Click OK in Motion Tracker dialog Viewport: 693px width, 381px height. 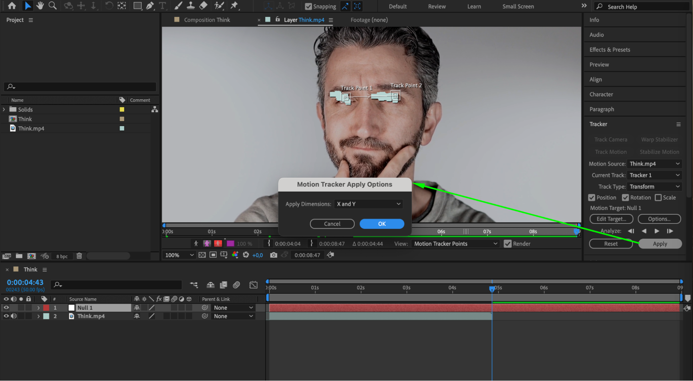(x=382, y=224)
